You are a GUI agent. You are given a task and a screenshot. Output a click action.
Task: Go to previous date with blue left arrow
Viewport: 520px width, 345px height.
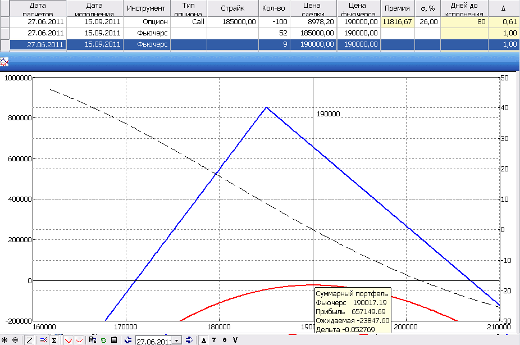[x=128, y=340]
